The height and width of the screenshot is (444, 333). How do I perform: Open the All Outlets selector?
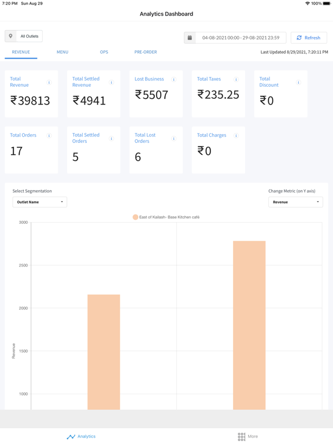[x=24, y=36]
